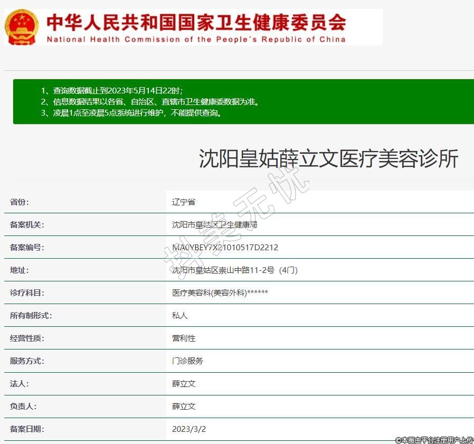Click the National Health Commission Chinese title banner

(x=196, y=22)
